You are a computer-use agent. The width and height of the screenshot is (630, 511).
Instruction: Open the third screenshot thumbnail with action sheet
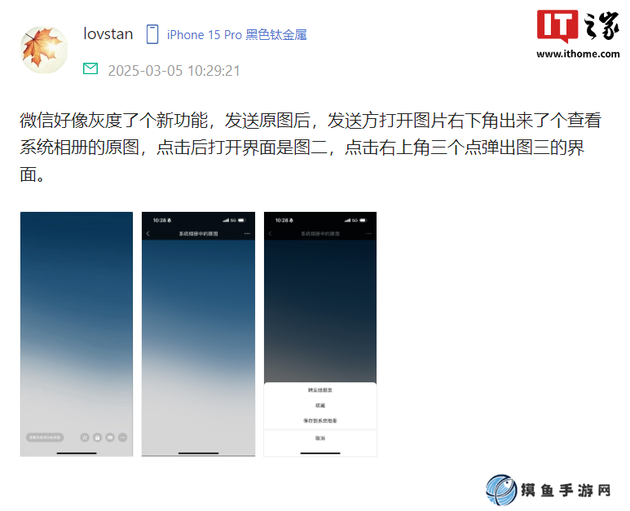[x=320, y=334]
